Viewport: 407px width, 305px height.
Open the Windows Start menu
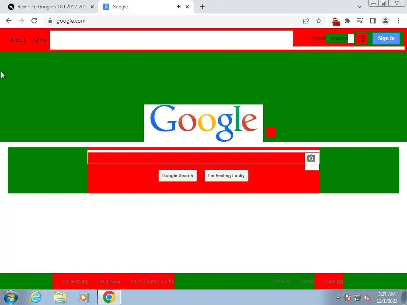[10, 297]
